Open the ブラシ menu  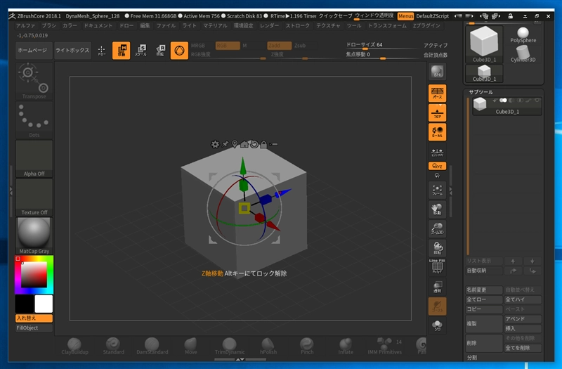48,26
